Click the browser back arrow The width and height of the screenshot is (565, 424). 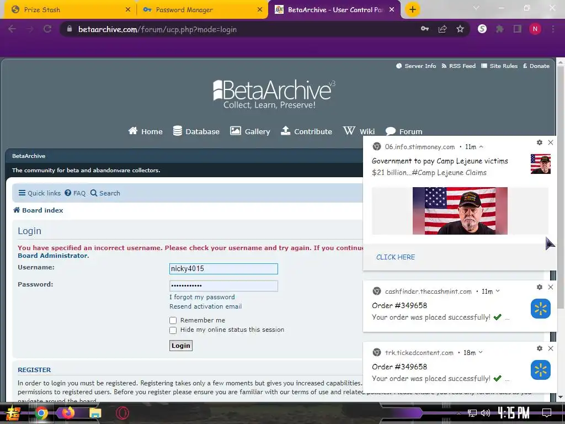click(12, 29)
